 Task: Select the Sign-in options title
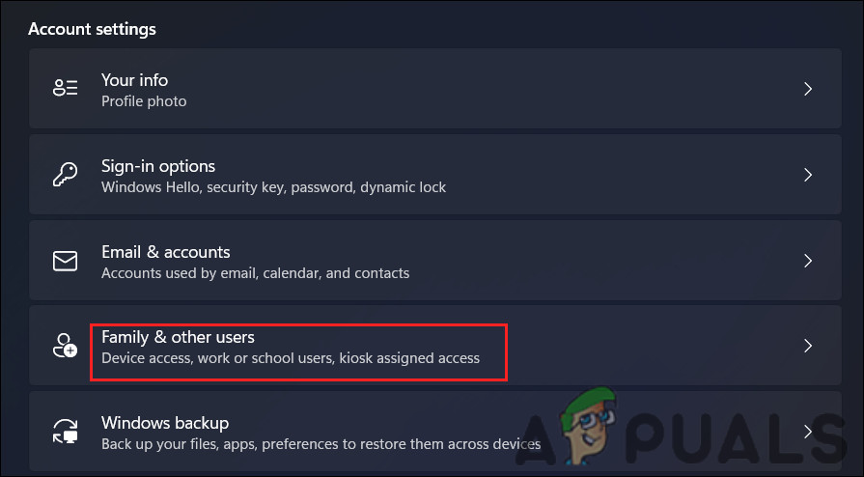tap(158, 166)
